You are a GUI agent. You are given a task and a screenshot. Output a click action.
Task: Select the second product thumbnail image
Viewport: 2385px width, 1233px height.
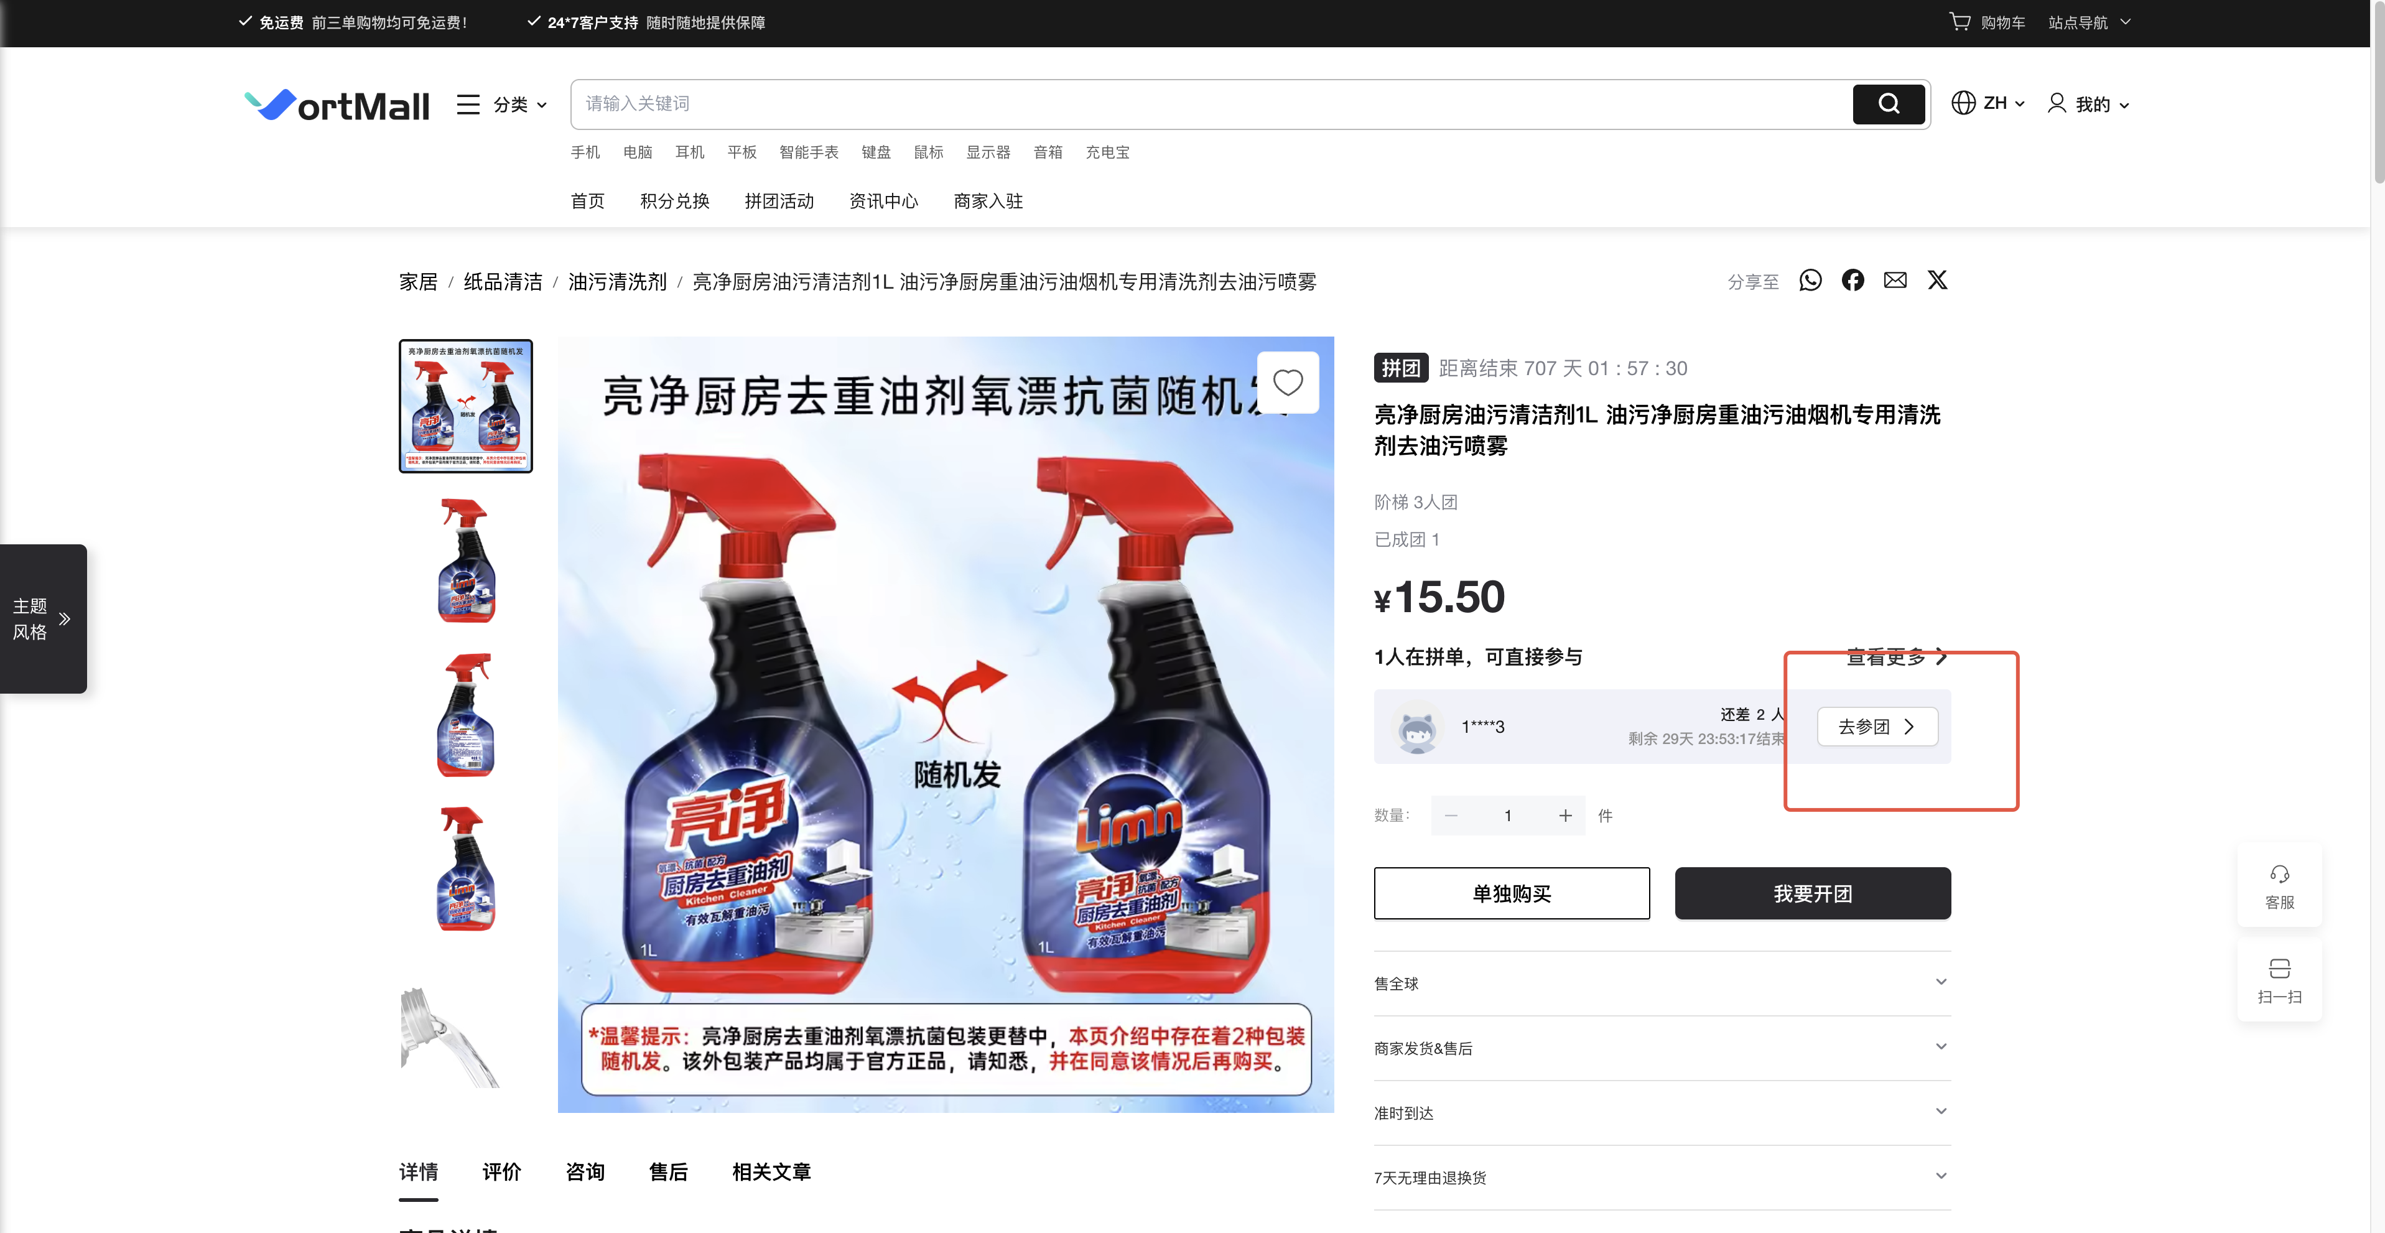click(466, 560)
